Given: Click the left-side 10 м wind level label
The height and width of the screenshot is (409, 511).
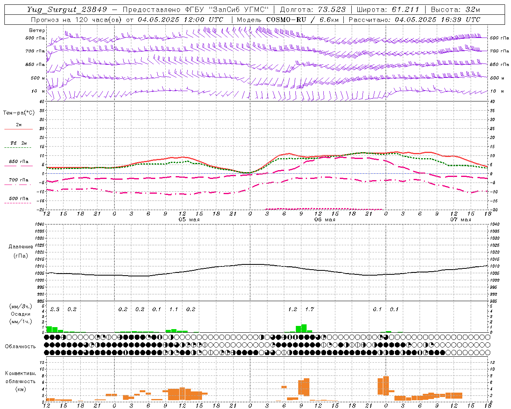Looking at the screenshot, I should pos(38,91).
